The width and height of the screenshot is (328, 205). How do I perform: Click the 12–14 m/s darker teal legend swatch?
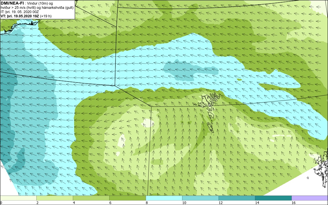tap(237, 198)
